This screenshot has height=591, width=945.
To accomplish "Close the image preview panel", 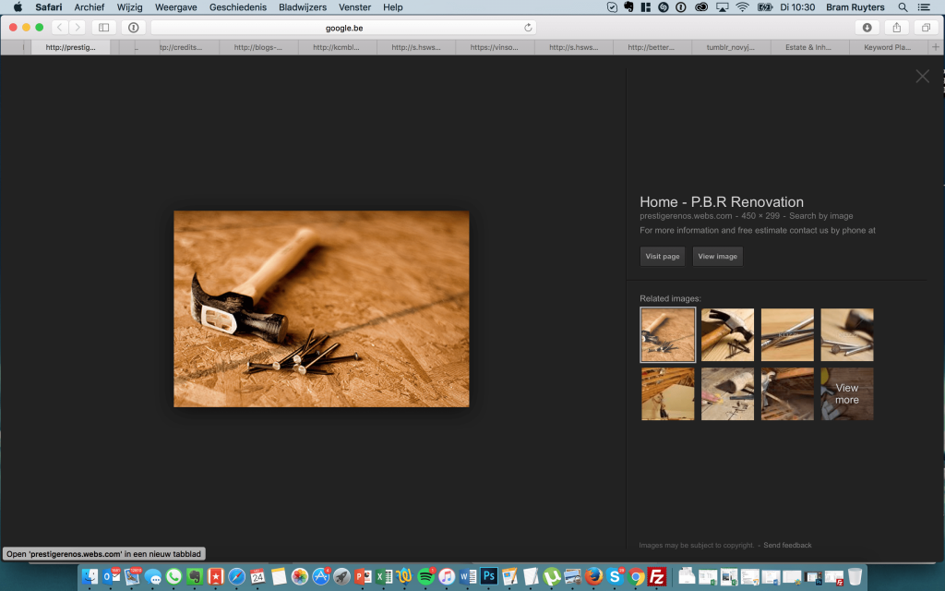I will (922, 77).
